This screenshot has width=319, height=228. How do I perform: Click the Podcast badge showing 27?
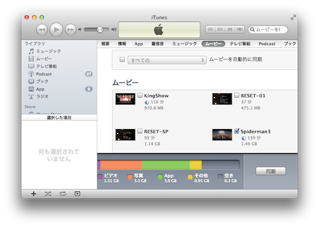[x=89, y=74]
